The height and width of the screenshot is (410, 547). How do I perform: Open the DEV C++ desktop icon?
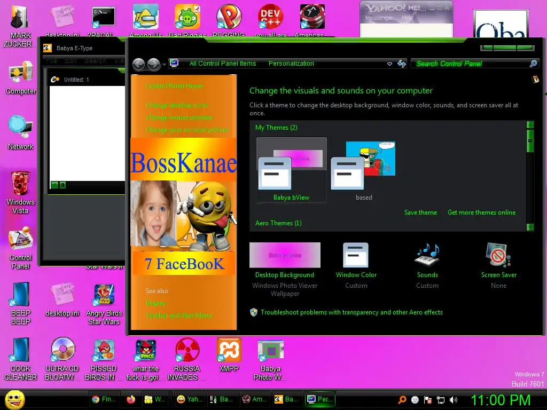click(x=271, y=20)
